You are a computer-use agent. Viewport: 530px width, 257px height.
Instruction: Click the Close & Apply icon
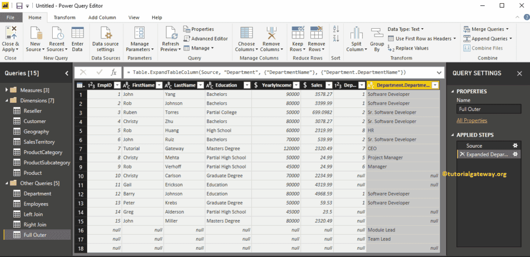click(x=10, y=33)
